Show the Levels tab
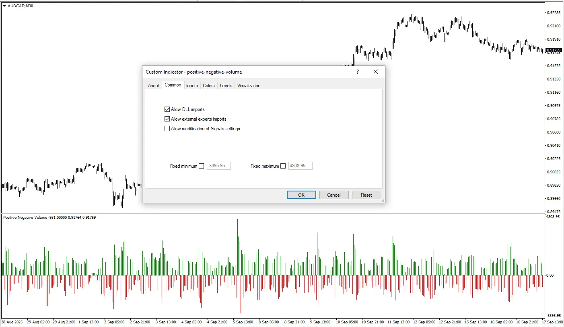Screen dimensions: 564x327 click(226, 86)
